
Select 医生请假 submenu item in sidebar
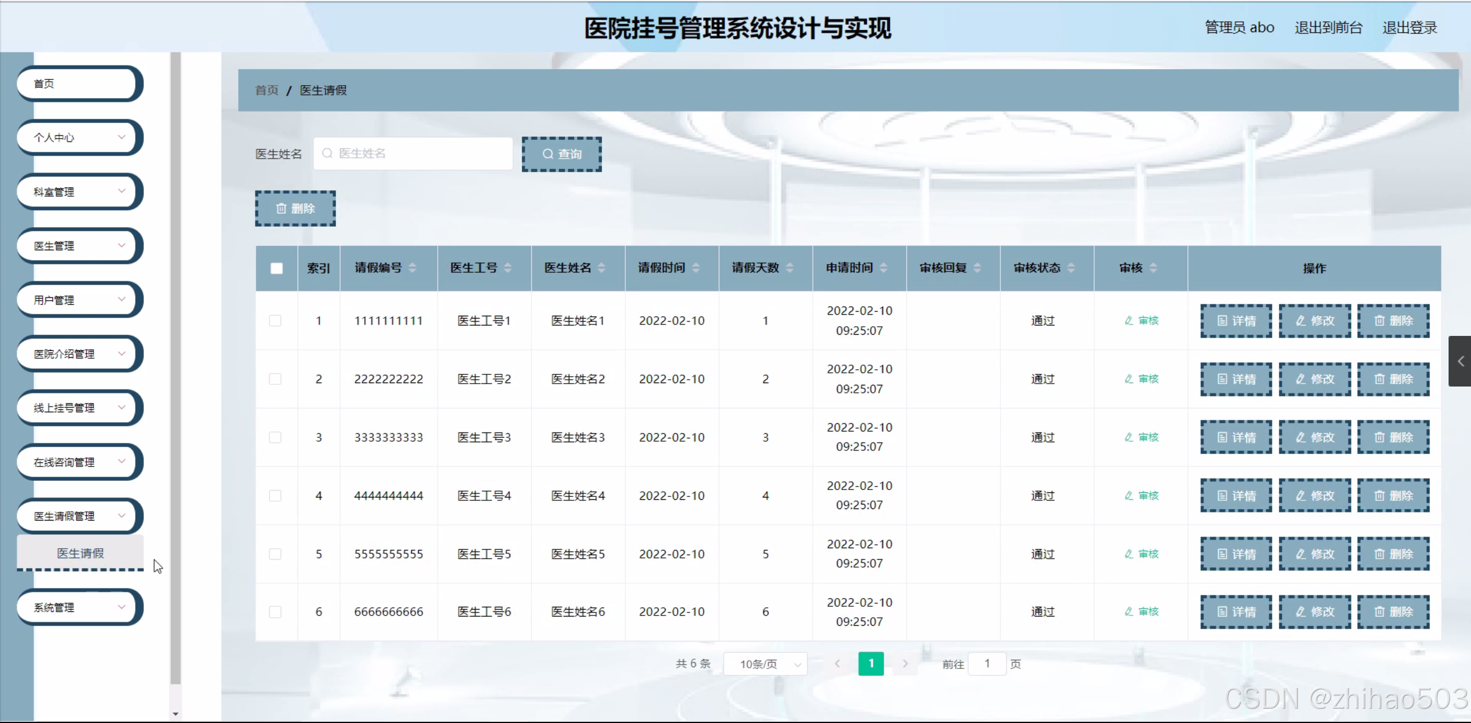coord(80,553)
